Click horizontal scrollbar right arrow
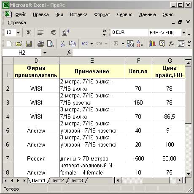Viewport: 194px width, 194px height. [180, 180]
